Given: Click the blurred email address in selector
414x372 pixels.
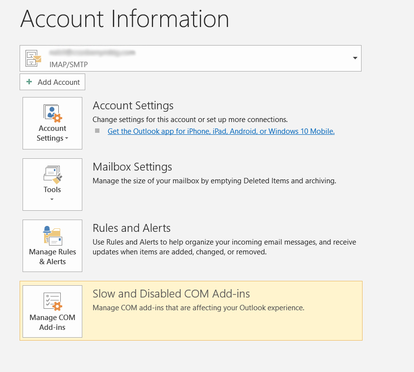Looking at the screenshot, I should click(x=92, y=52).
